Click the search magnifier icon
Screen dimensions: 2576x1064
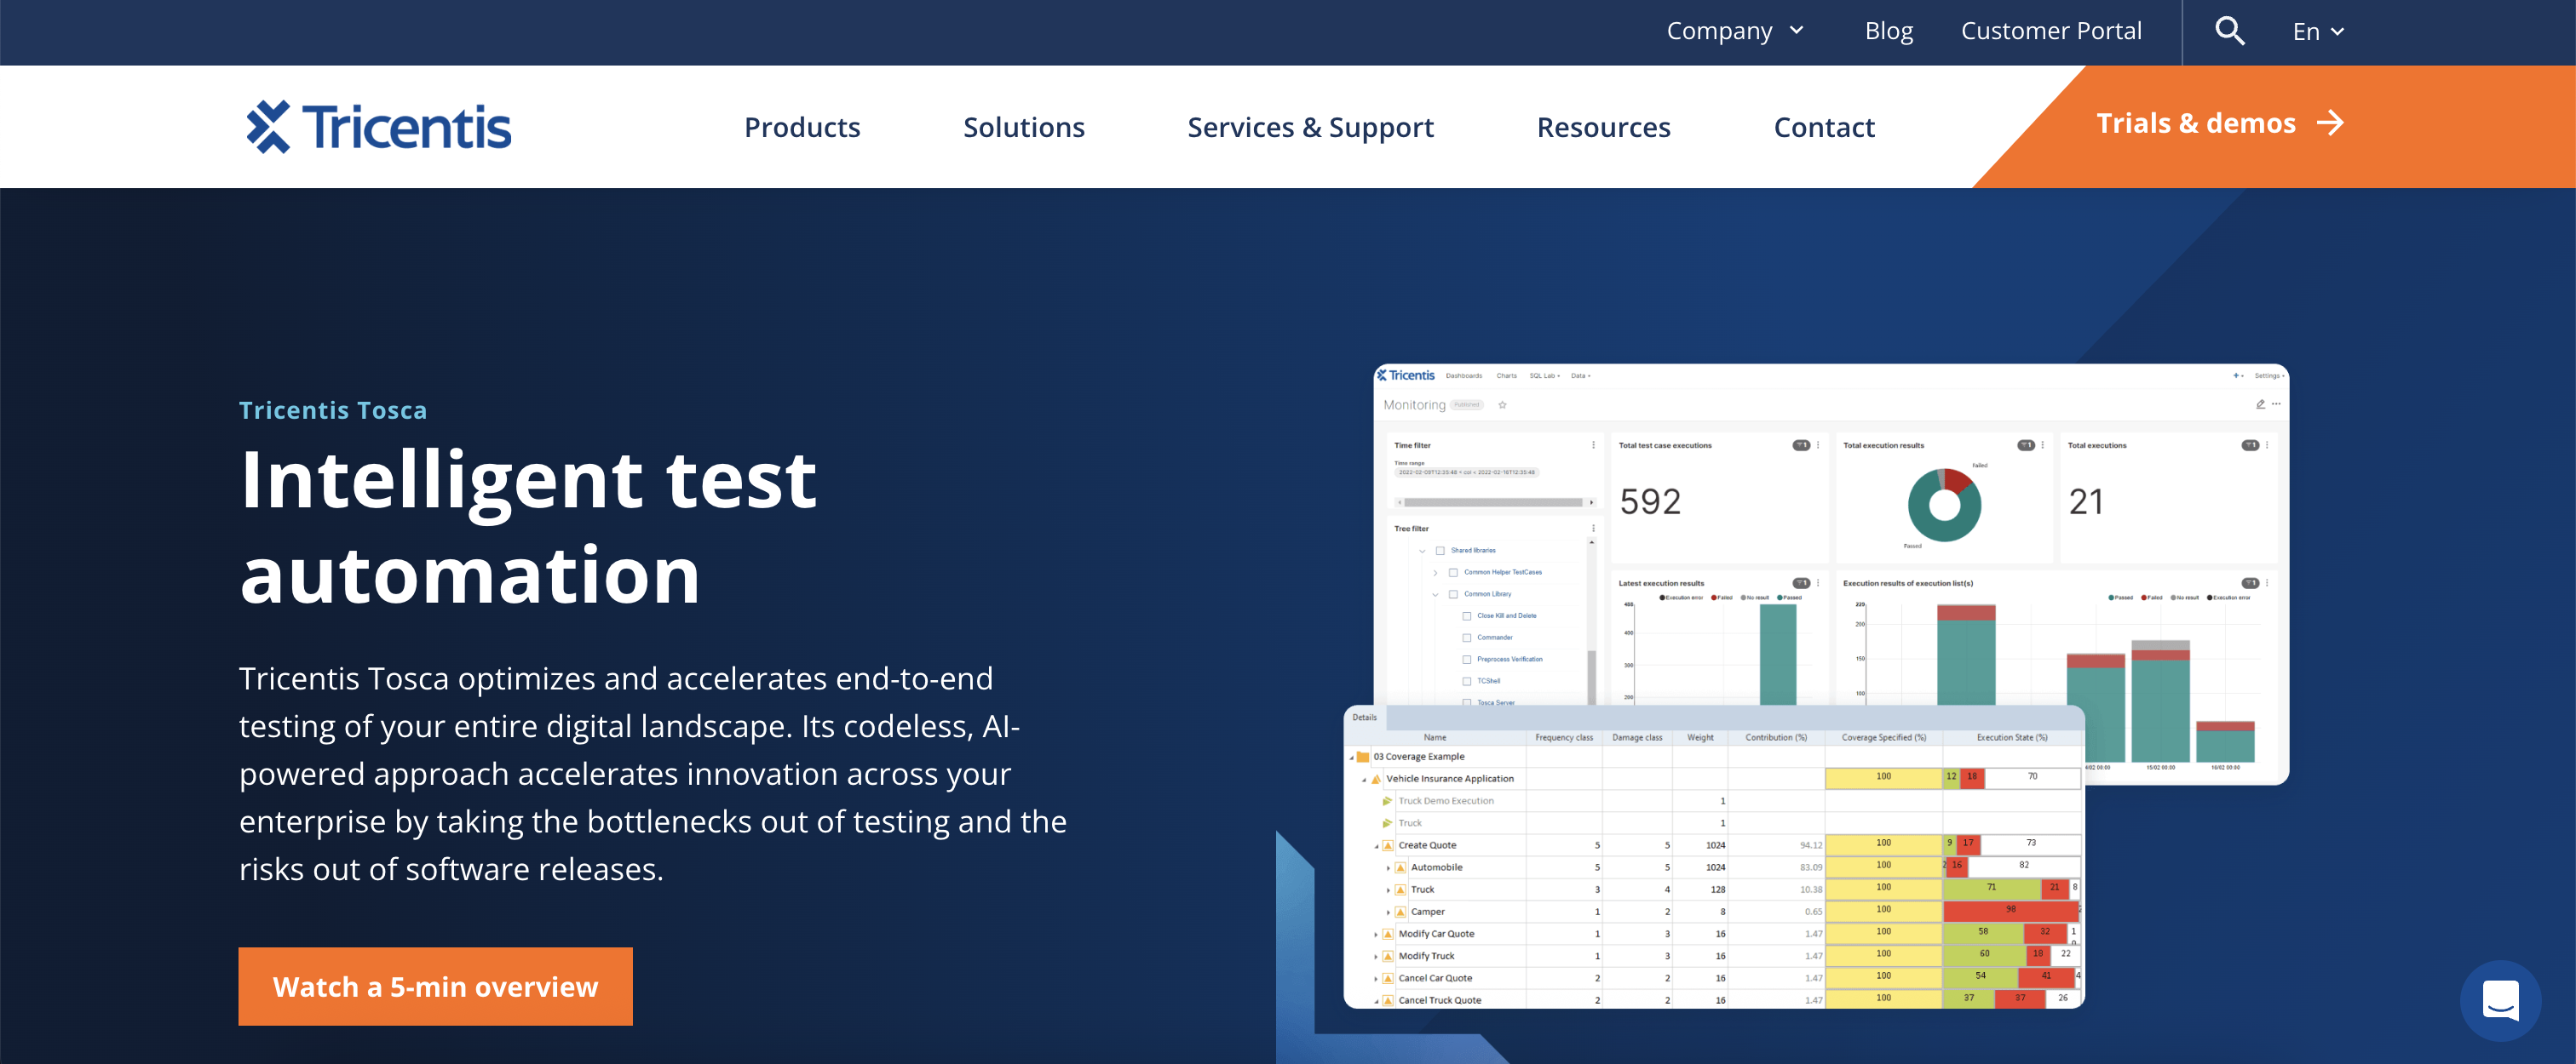coord(2229,32)
